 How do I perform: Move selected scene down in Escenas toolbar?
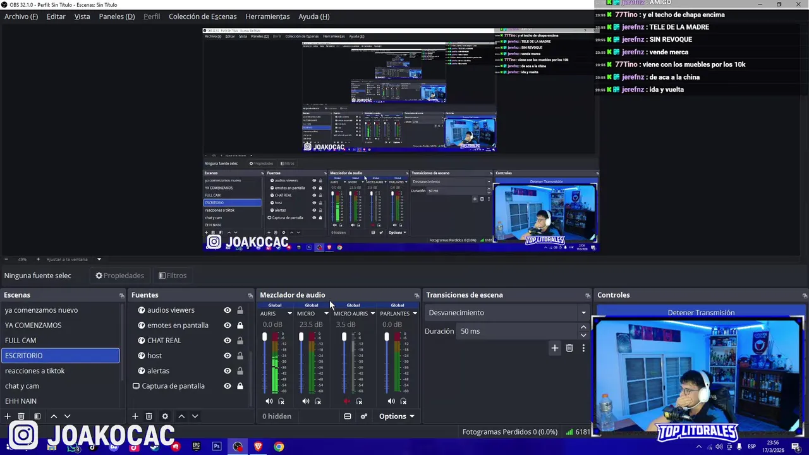pyautogui.click(x=68, y=416)
